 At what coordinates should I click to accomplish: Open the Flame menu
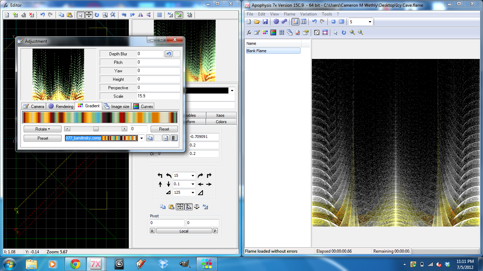click(290, 14)
